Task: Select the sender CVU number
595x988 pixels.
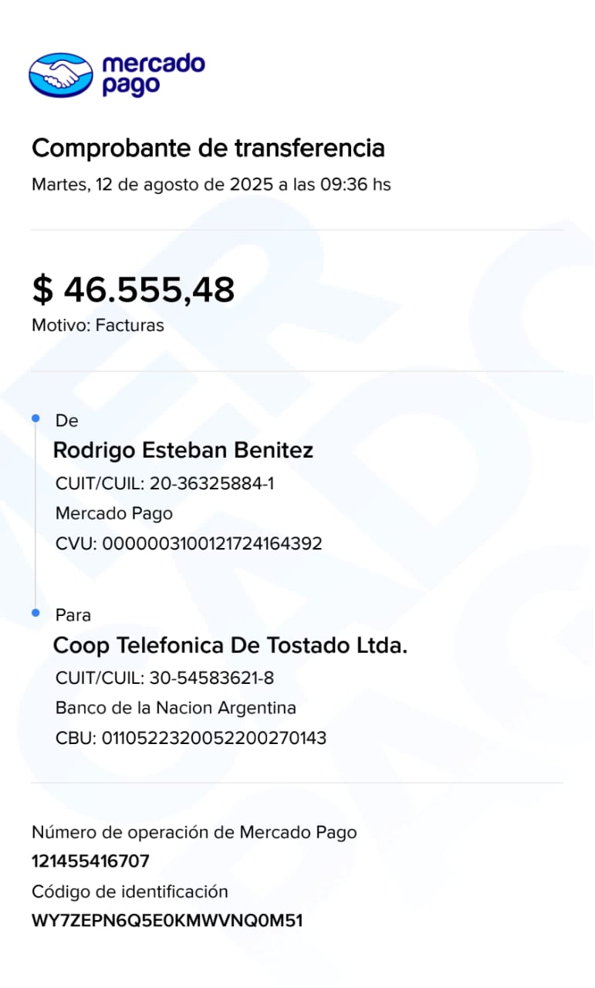Action: (x=189, y=543)
